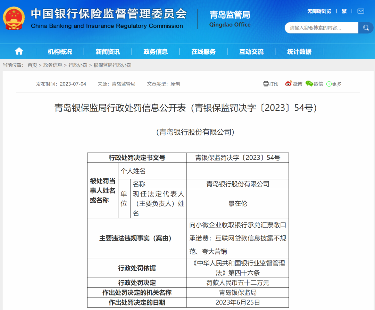Expand the green plus 更多 share icon
The image size is (375, 310).
pos(329,84)
